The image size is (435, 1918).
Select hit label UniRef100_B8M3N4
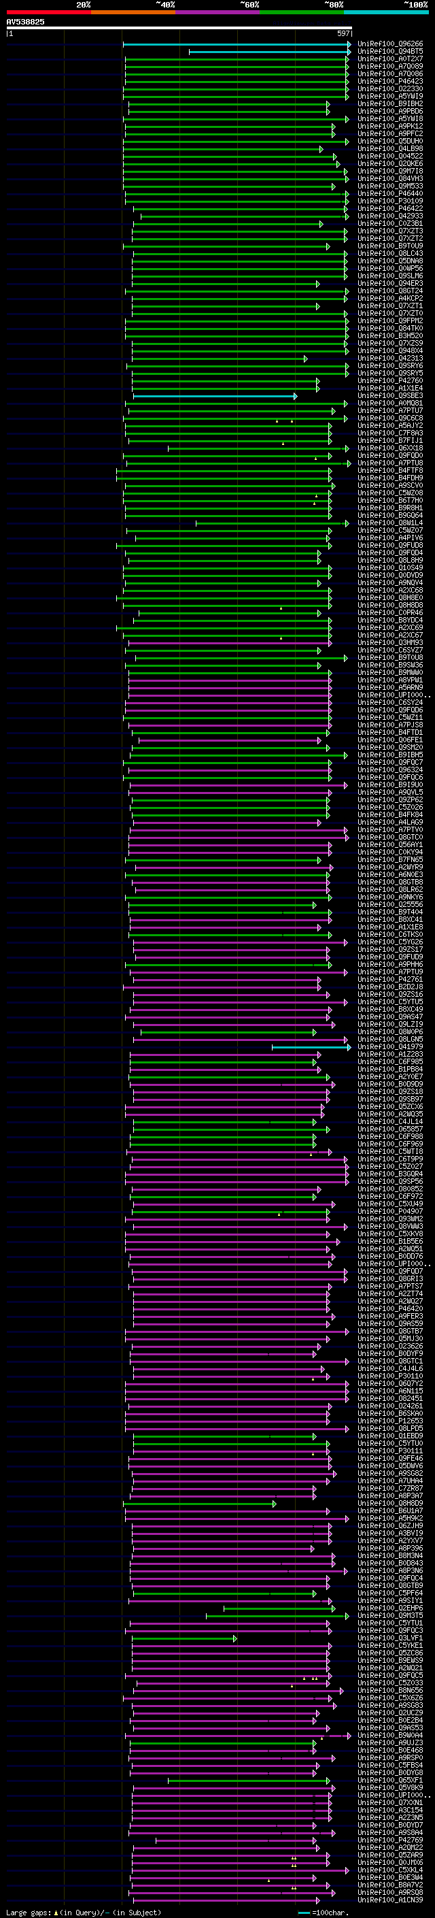(x=390, y=1555)
